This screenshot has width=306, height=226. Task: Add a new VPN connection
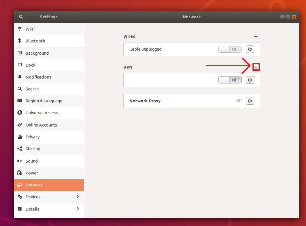tap(256, 67)
